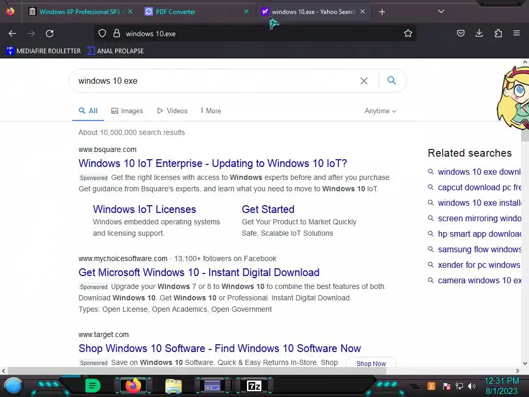Open the Firefox hamburger menu
529x397 pixels.
[517, 34]
